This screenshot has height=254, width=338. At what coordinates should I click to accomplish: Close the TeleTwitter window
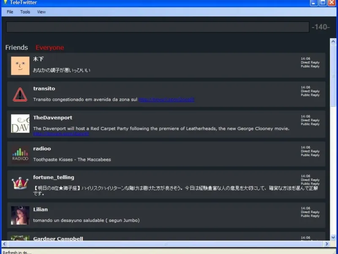coord(332,3)
